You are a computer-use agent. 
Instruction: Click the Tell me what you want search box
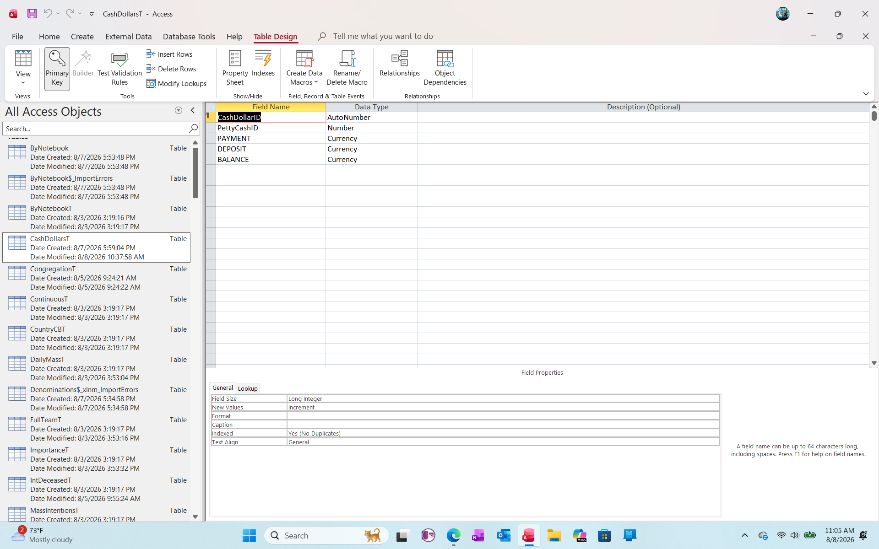383,36
